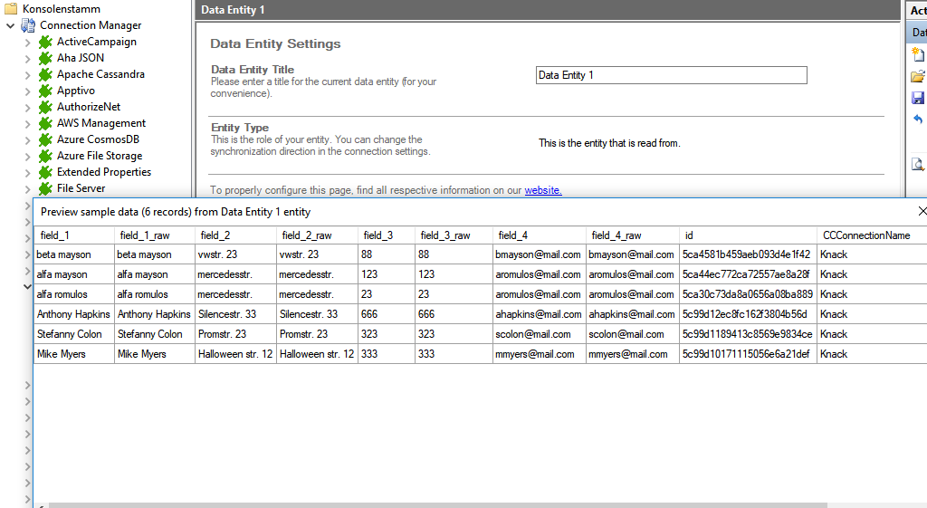This screenshot has height=508, width=927.
Task: Click the Connection Manager node icon
Action: pyautogui.click(x=28, y=25)
